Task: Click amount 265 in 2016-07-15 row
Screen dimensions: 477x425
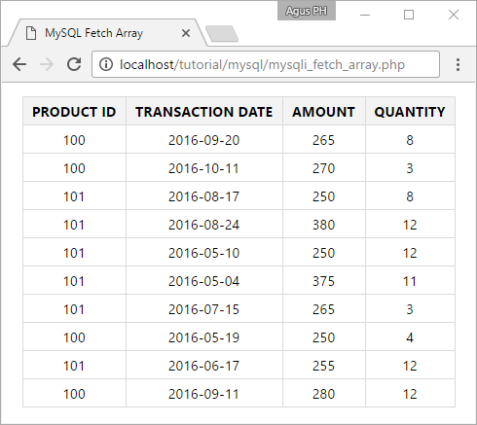Action: tap(324, 309)
